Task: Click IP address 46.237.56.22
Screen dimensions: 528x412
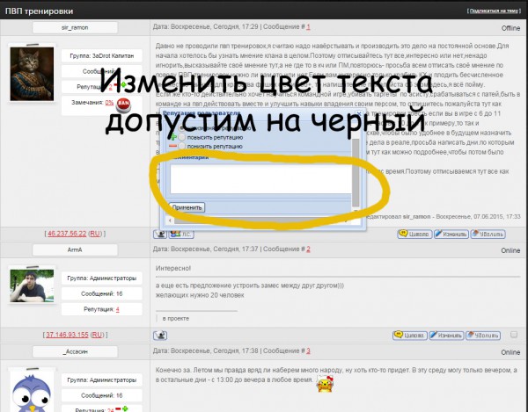Action: point(67,234)
